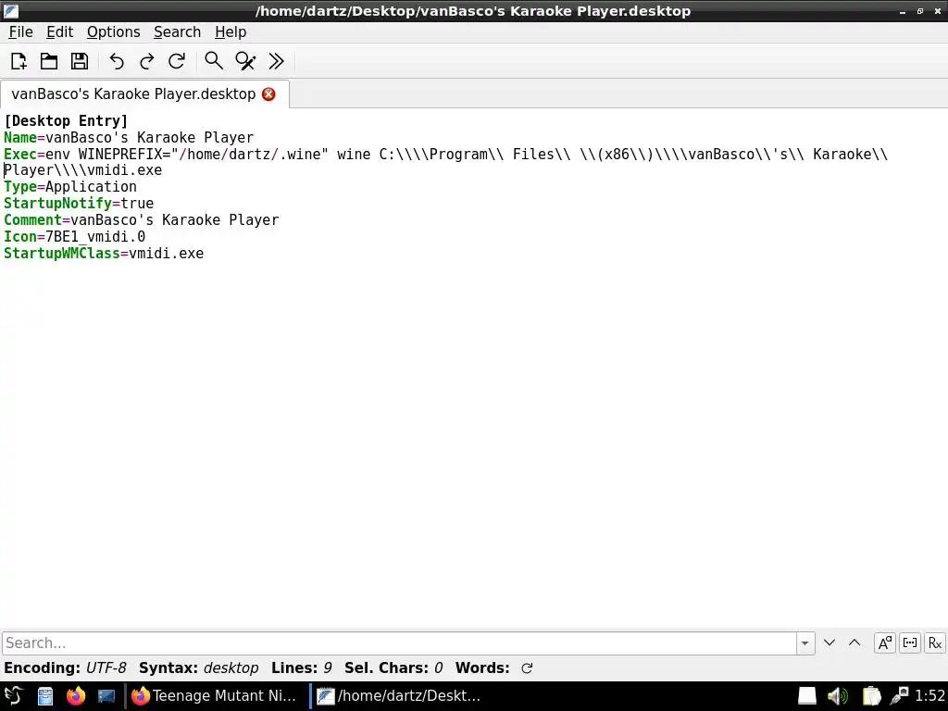Toggle Regular Expression search option
Image resolution: width=948 pixels, height=711 pixels.
tap(935, 642)
